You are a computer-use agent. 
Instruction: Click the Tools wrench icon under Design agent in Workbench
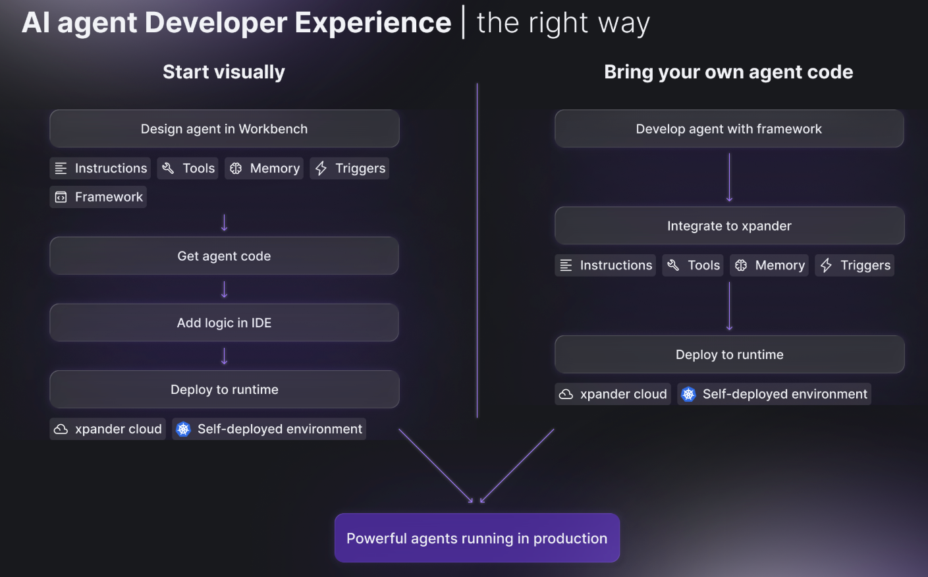[x=168, y=169]
